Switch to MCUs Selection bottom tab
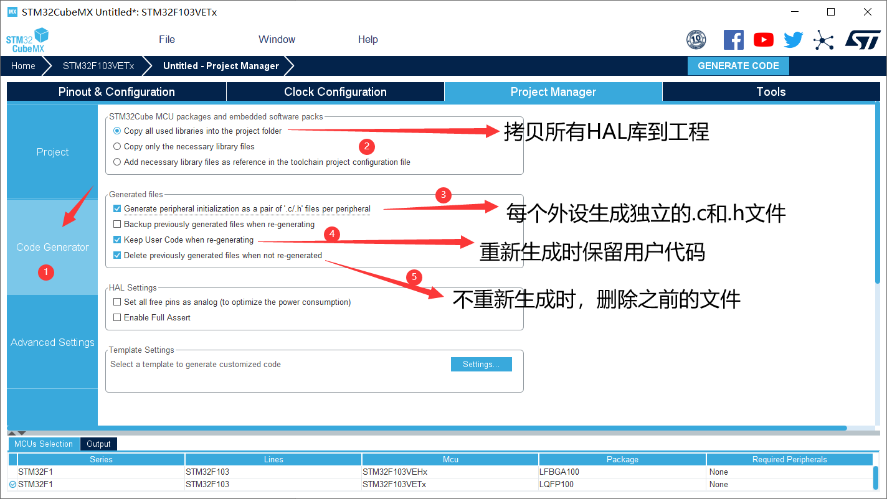 coord(44,444)
